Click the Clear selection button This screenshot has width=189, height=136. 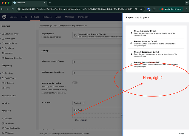[x=81, y=120]
